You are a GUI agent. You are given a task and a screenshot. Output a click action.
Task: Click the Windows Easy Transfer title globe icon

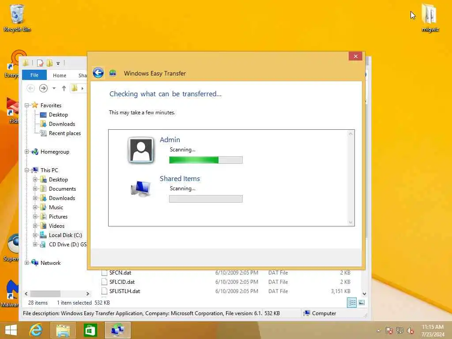click(113, 73)
